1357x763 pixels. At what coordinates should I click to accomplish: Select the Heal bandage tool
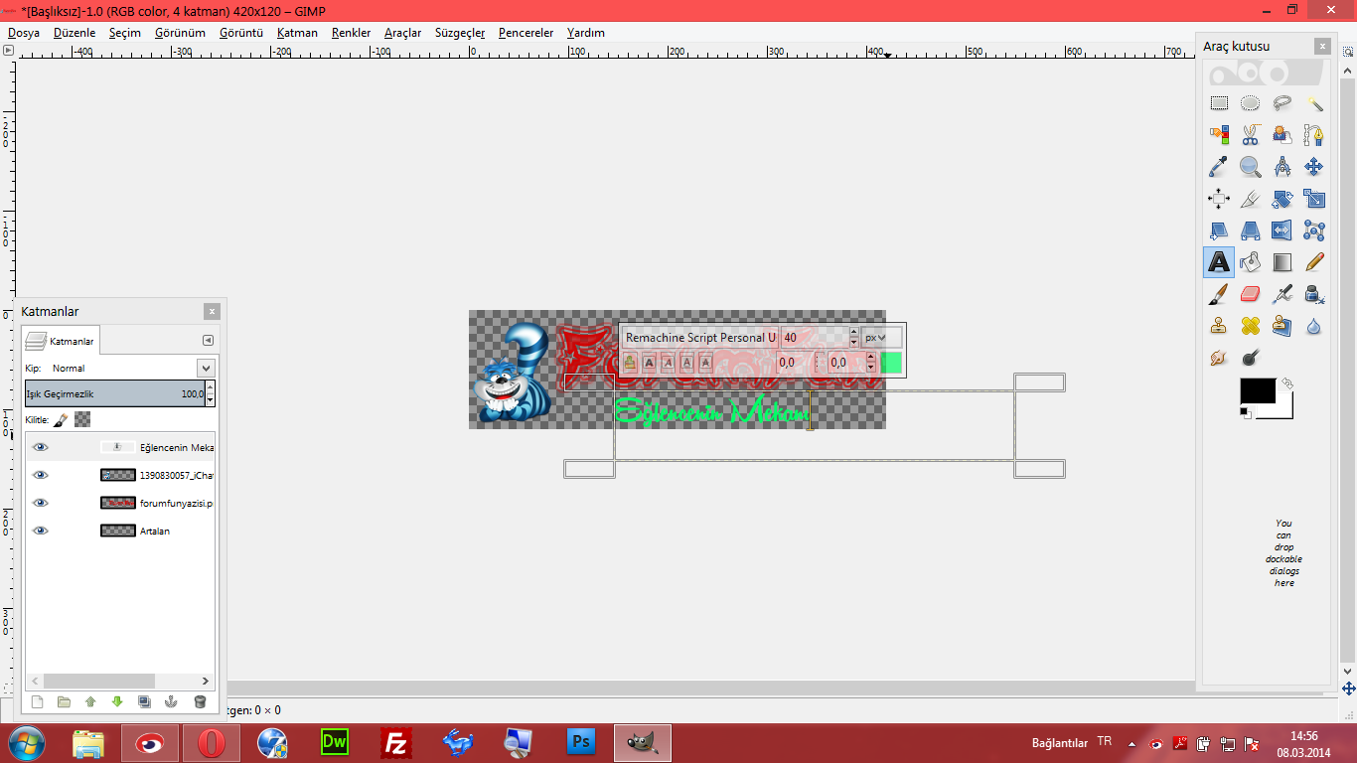(1251, 326)
